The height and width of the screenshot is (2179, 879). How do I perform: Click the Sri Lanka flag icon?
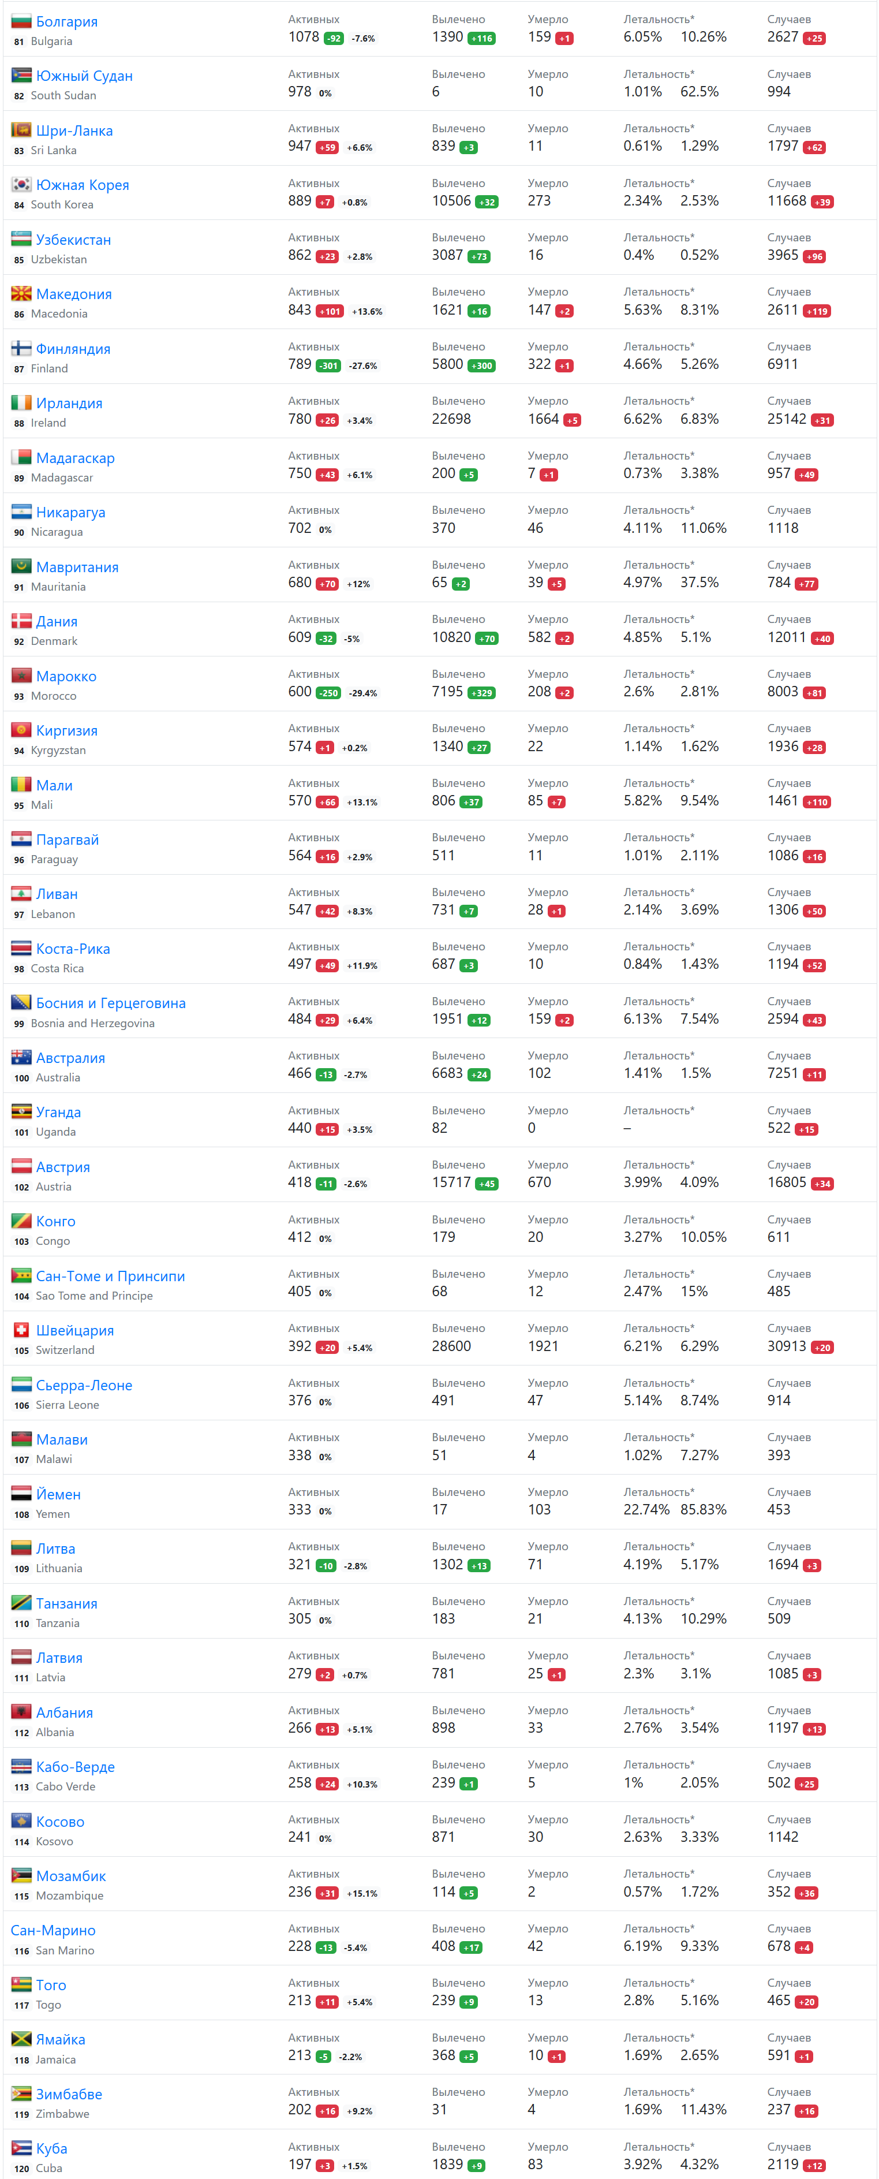[x=21, y=130]
